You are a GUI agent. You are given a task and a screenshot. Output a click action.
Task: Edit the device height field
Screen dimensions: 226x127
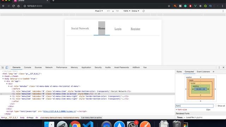[x=117, y=11]
